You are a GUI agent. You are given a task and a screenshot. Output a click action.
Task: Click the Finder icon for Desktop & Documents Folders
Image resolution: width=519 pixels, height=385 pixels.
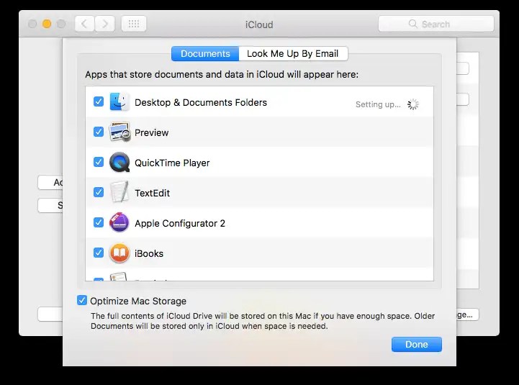(x=119, y=101)
